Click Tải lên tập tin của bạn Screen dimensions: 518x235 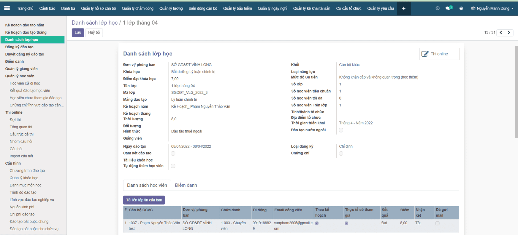pyautogui.click(x=144, y=200)
